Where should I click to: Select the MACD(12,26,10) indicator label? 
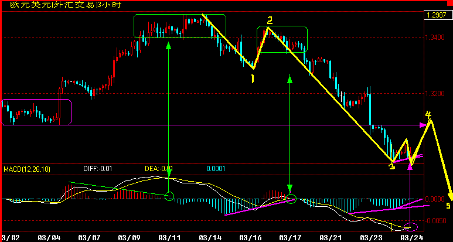[27, 169]
